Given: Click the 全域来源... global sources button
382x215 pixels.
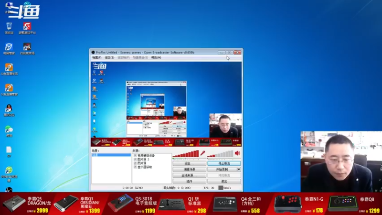Looking at the screenshot, I should tap(189, 175).
